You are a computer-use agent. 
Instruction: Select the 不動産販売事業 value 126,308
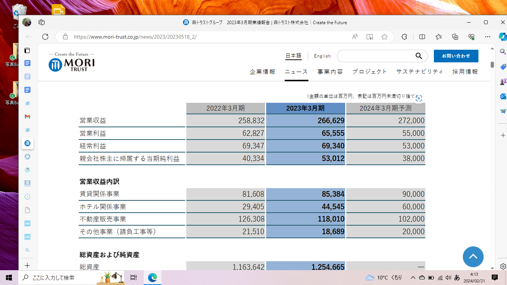coord(251,219)
